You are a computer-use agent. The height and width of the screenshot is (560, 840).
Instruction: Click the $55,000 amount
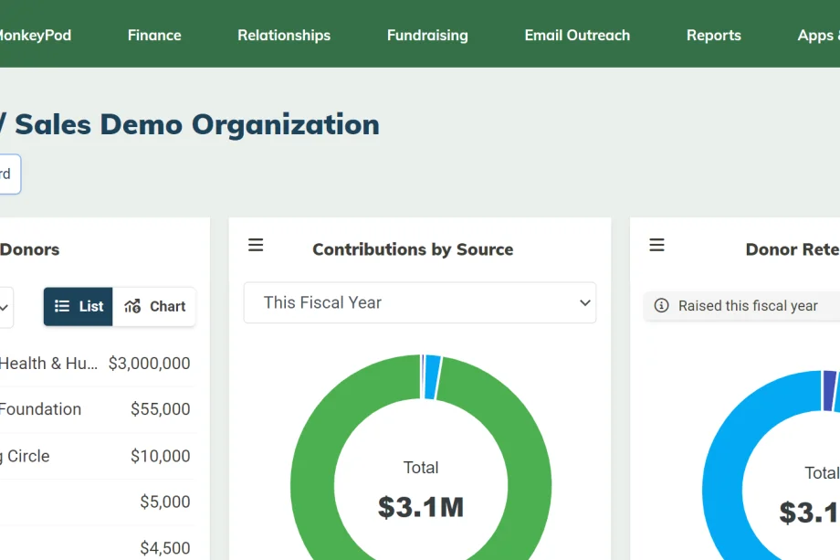[x=160, y=409]
